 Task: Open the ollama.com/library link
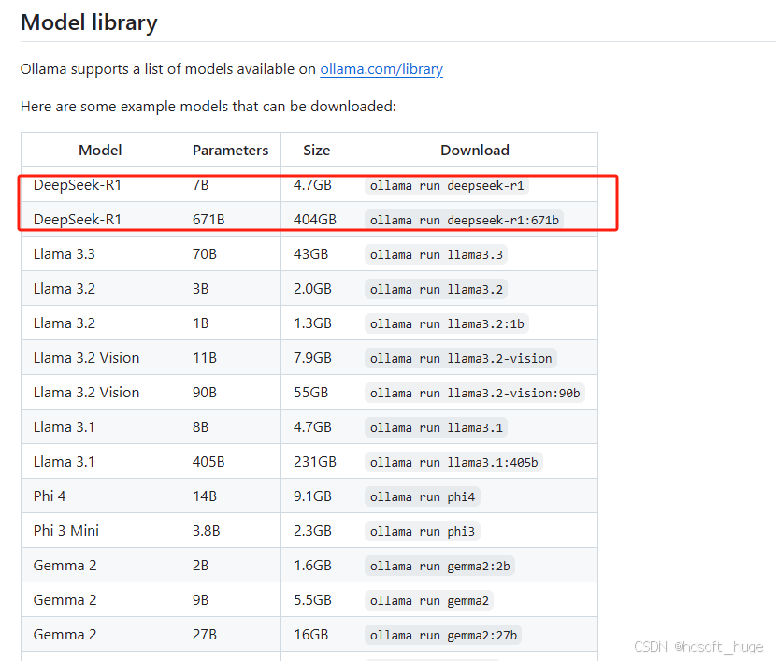click(381, 69)
